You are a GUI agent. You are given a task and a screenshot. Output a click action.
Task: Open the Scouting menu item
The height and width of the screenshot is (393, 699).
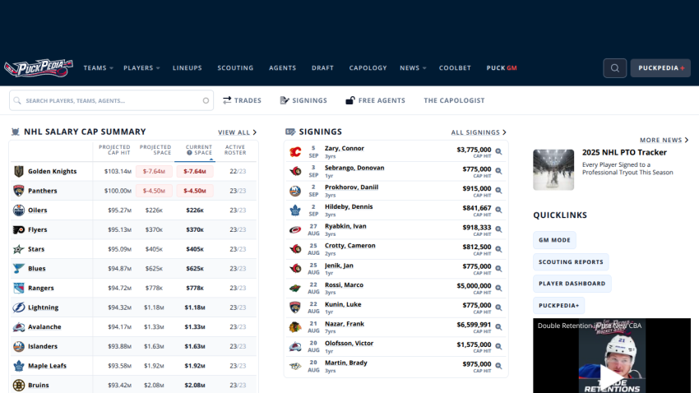[x=235, y=68]
